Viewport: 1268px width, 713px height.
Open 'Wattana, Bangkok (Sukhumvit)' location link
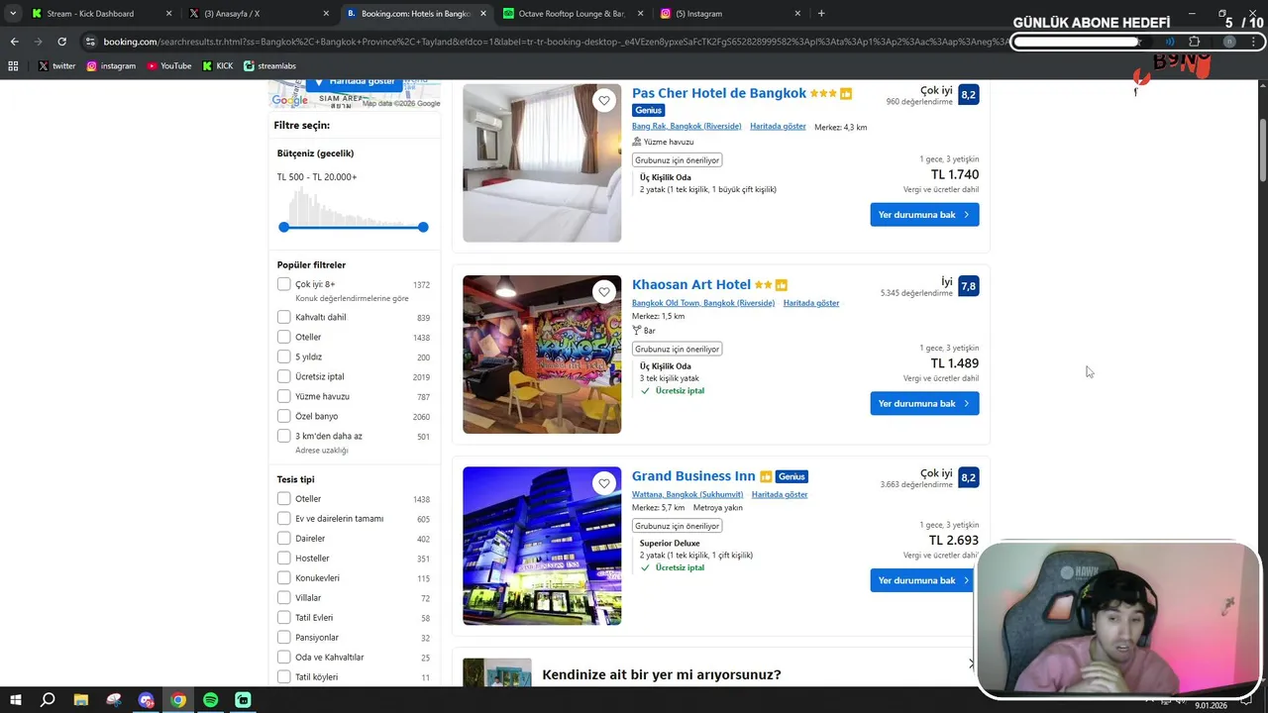pos(686,494)
